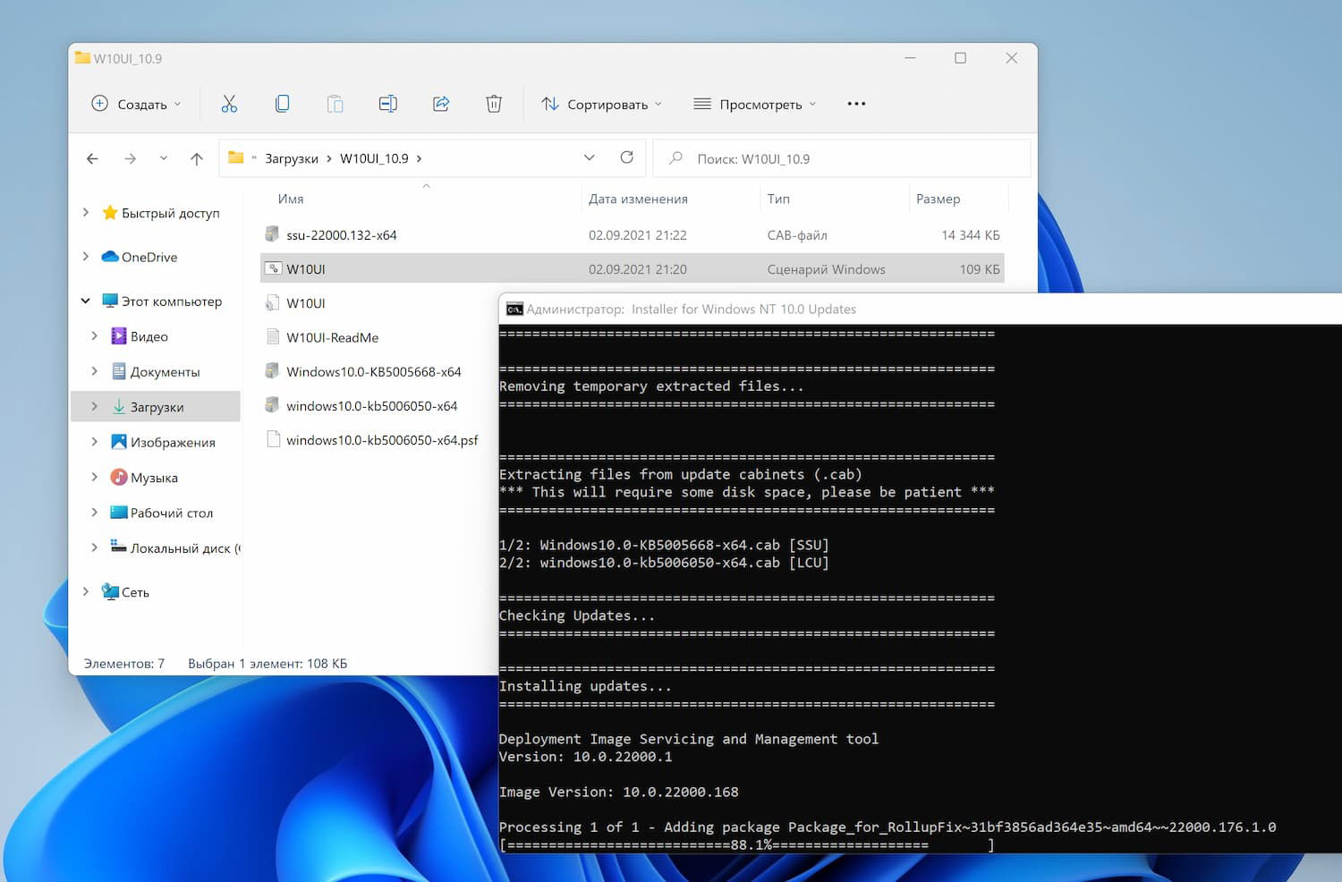Open chevron after W10UI_10.9 breadcrumb
The image size is (1342, 882).
(419, 158)
